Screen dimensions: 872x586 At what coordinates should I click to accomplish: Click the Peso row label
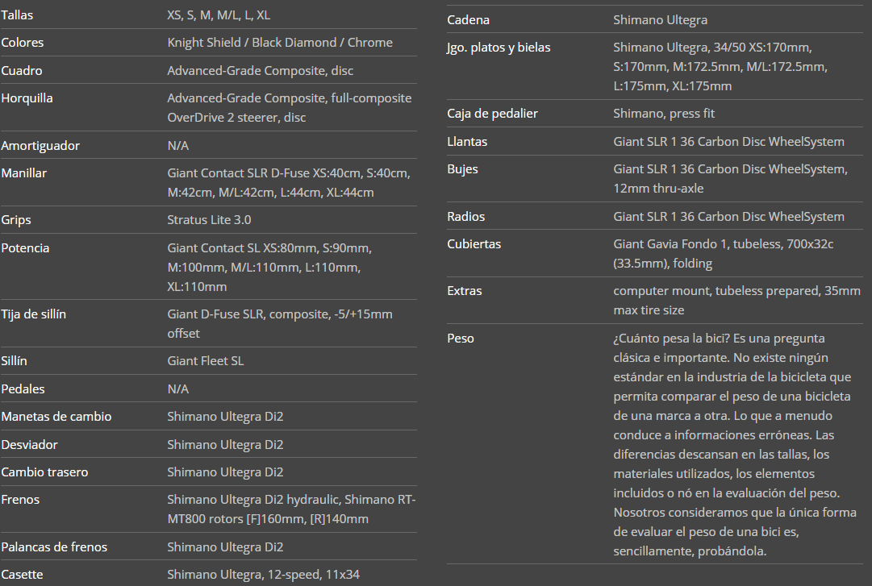pyautogui.click(x=461, y=339)
